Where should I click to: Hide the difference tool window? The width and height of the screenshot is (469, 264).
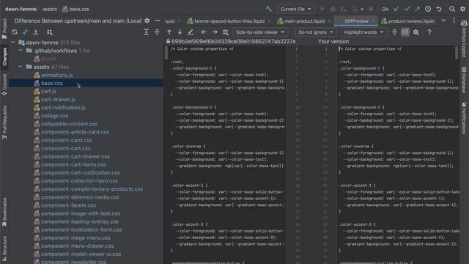coord(158,21)
